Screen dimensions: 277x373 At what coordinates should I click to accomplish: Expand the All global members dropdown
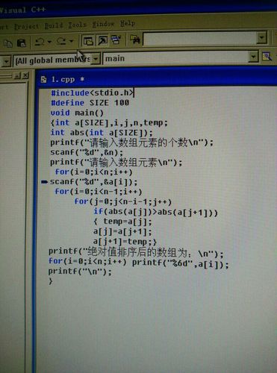96,59
